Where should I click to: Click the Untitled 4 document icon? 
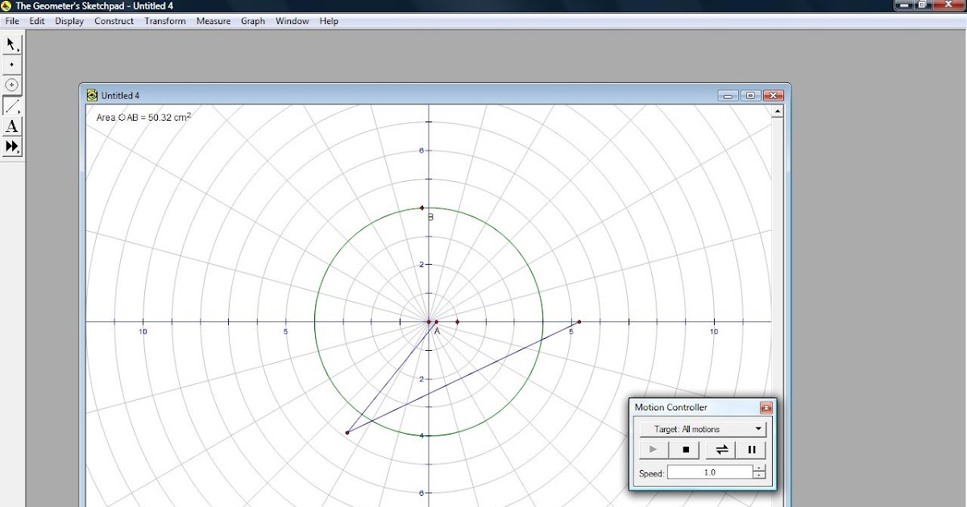point(92,95)
